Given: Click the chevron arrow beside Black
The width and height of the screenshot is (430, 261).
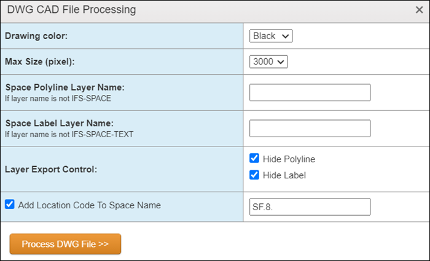Looking at the screenshot, I should [286, 36].
